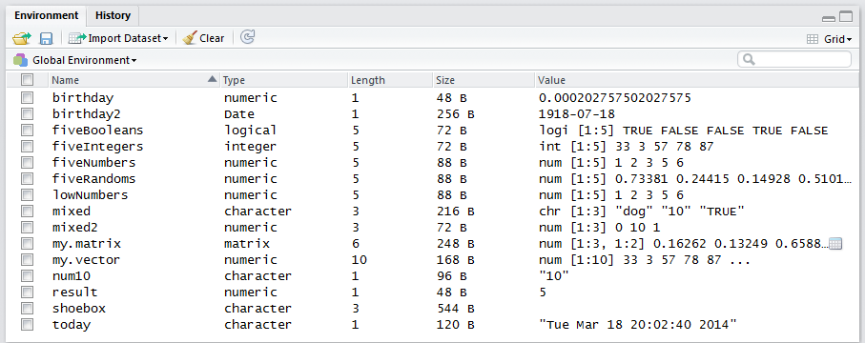This screenshot has height=343, width=865.
Task: Sort by the Length column header
Action: point(390,80)
